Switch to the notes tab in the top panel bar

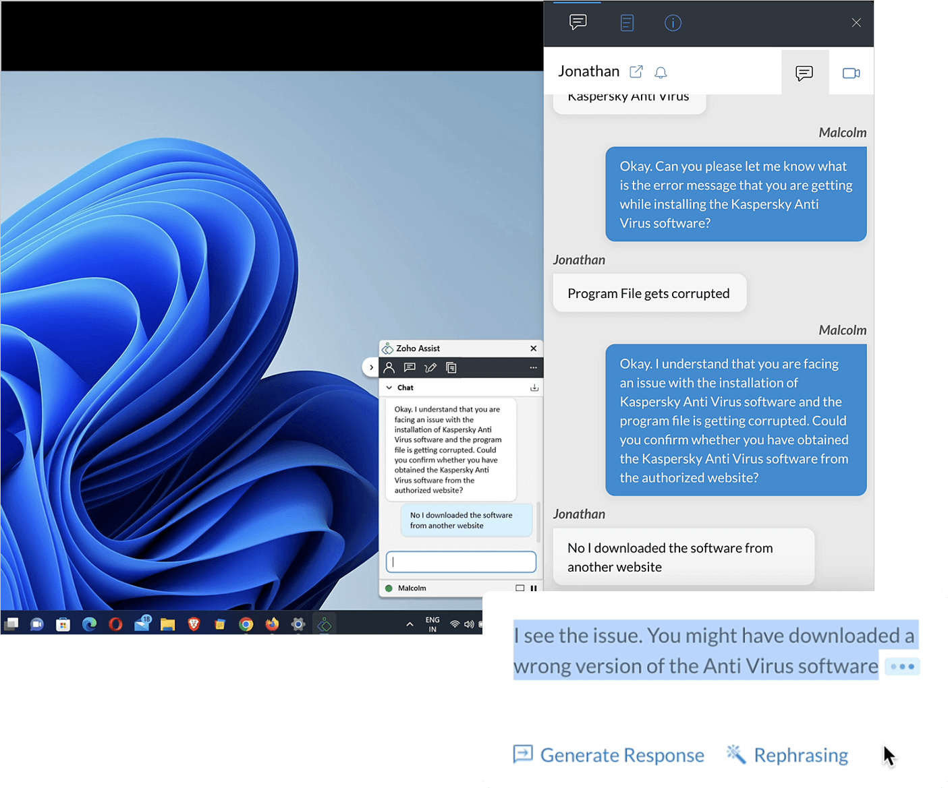pos(627,24)
